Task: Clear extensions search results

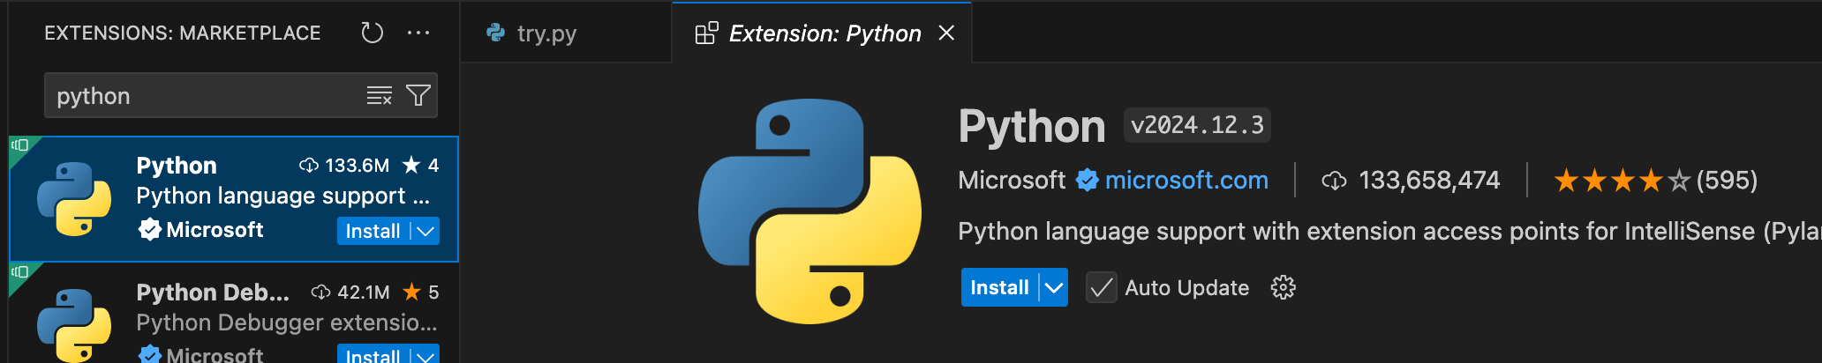Action: tap(379, 95)
